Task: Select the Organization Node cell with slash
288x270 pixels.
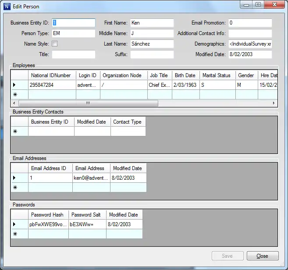Action: click(124, 85)
